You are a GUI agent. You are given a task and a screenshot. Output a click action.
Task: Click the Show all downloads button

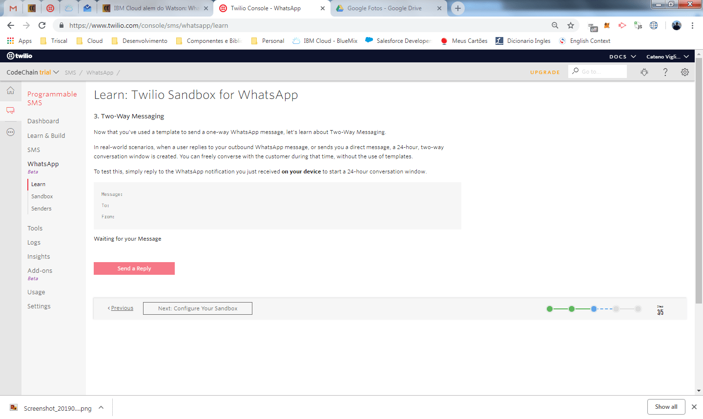(x=666, y=407)
